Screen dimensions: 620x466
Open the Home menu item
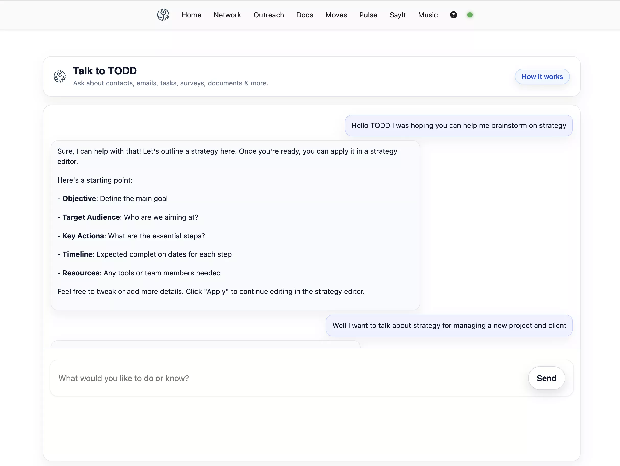click(191, 15)
